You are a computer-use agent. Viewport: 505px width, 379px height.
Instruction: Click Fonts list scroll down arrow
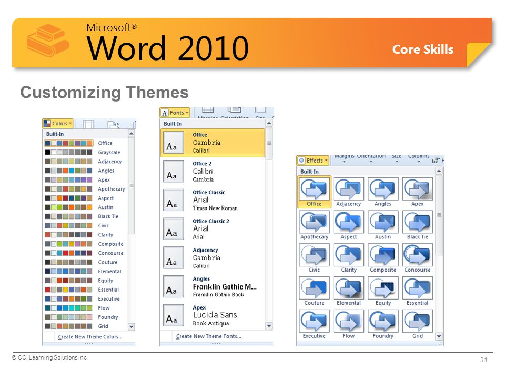point(269,326)
